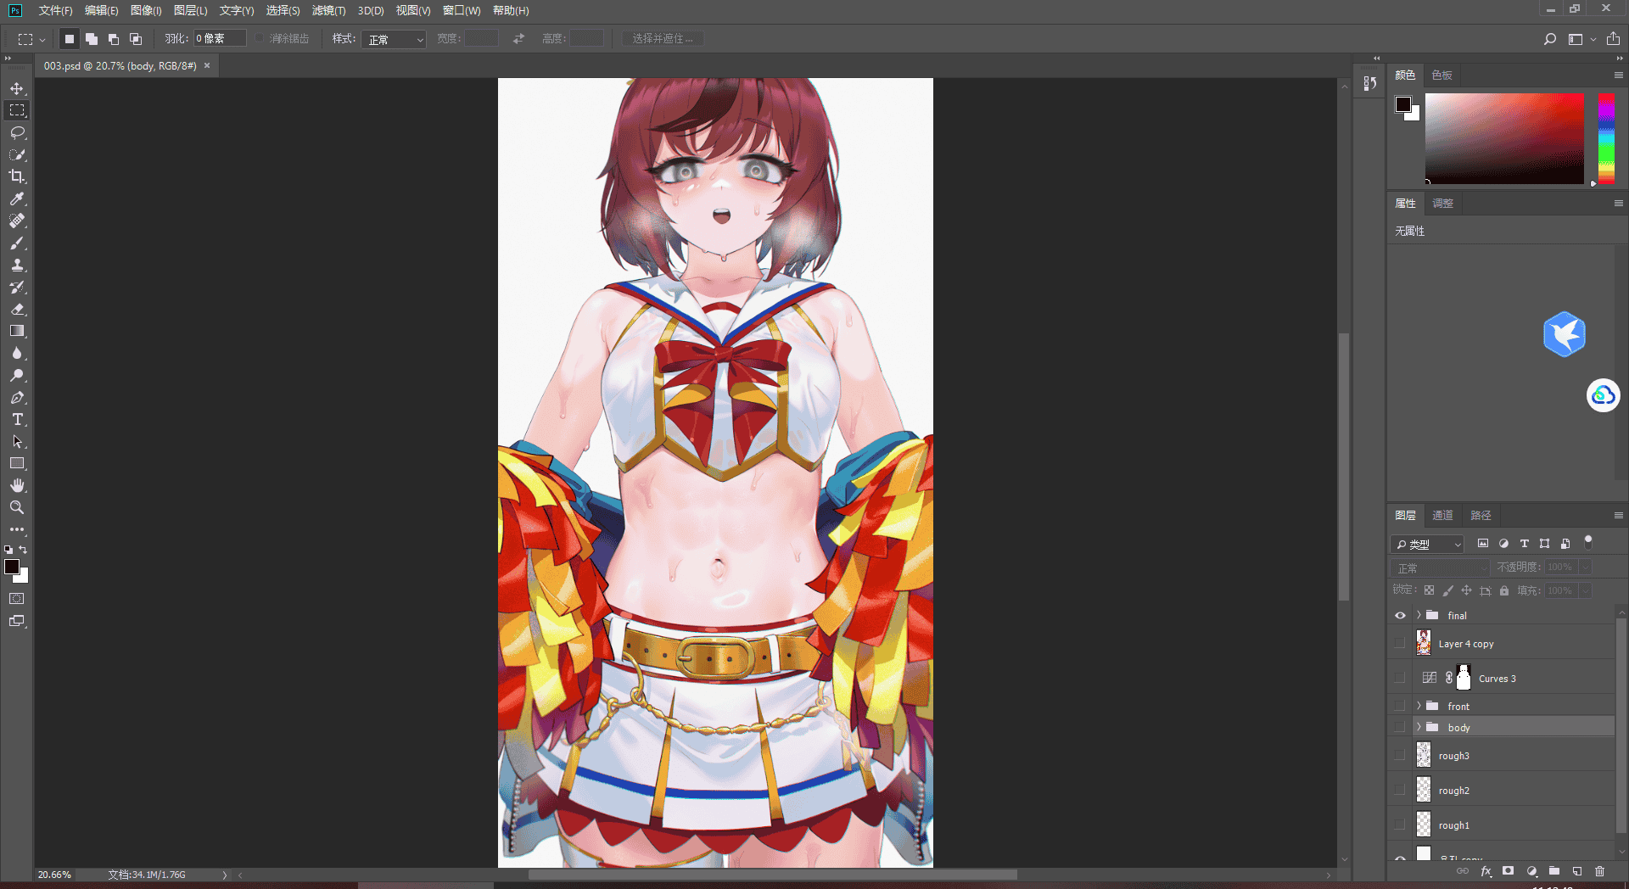Open the 样式 style dropdown
This screenshot has width=1629, height=889.
pos(394,39)
